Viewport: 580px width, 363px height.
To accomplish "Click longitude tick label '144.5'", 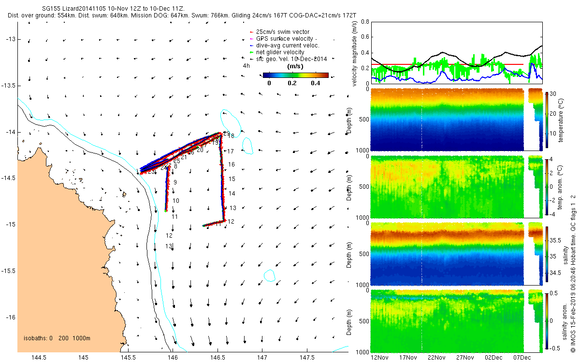I will coord(39,358).
